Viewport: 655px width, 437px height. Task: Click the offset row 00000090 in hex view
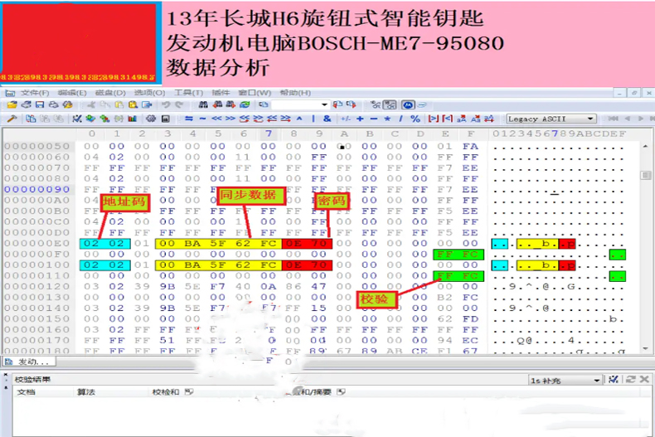coord(37,189)
